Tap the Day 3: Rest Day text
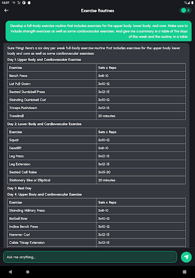195x278 pixels. tap(19, 188)
